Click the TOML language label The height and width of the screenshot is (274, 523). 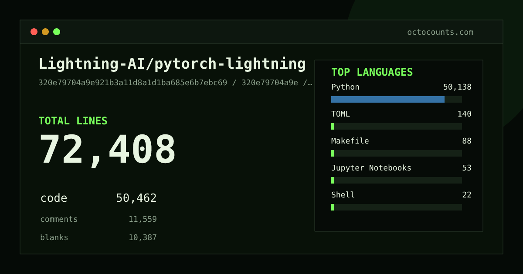coord(340,114)
